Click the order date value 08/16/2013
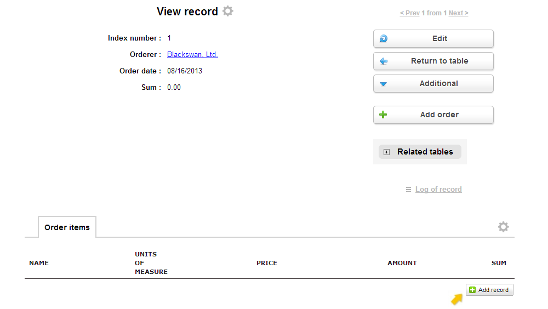Viewport: 548px width, 309px height. 185,71
